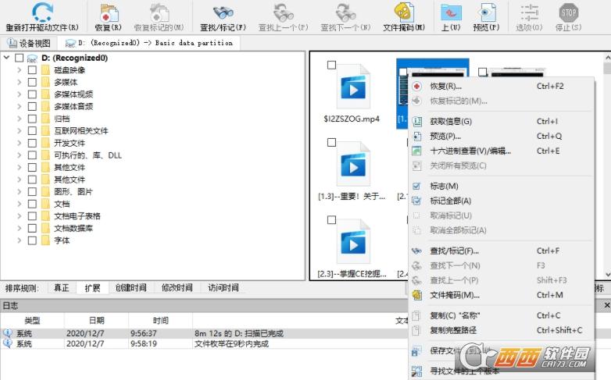Open the 文件掩码(M) mask toolbar icon

point(404,12)
